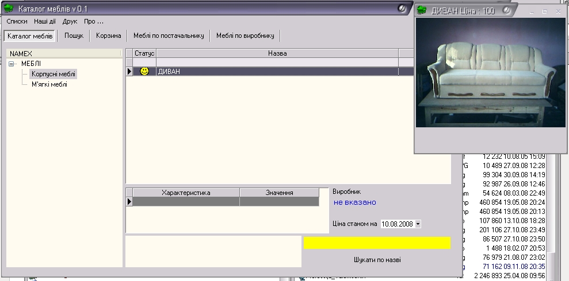Open the price date dropdown arrow
Screen dimensions: 569x281
[418, 224]
